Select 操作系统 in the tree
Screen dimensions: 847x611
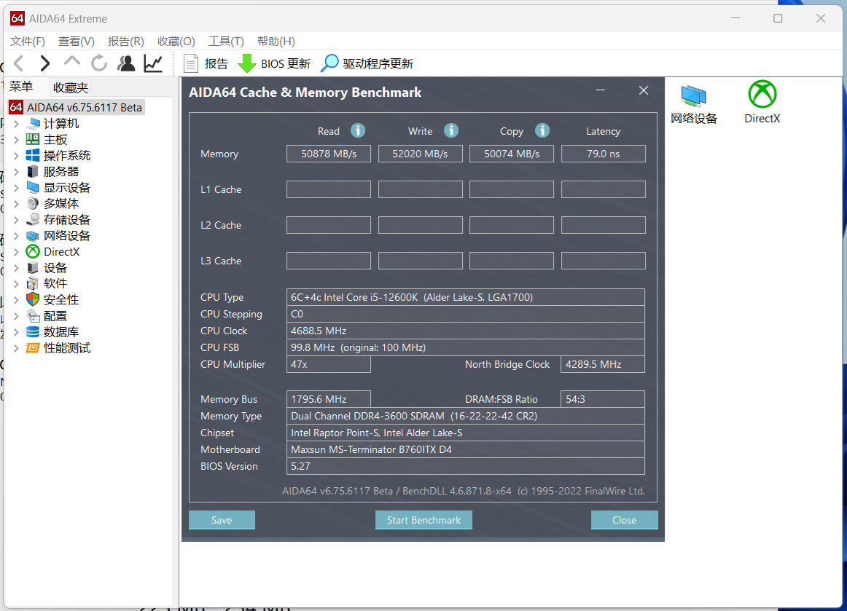click(67, 155)
